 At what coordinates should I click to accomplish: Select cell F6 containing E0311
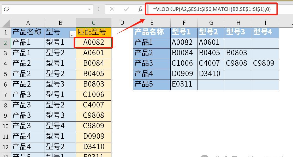[184, 85]
